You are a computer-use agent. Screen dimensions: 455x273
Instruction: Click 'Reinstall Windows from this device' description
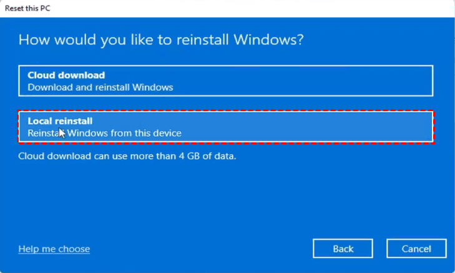click(x=104, y=133)
